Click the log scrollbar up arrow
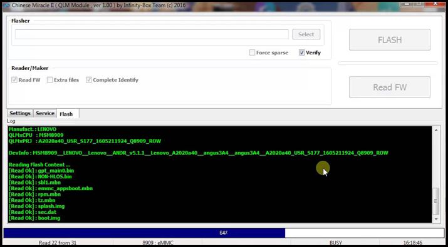 point(436,130)
